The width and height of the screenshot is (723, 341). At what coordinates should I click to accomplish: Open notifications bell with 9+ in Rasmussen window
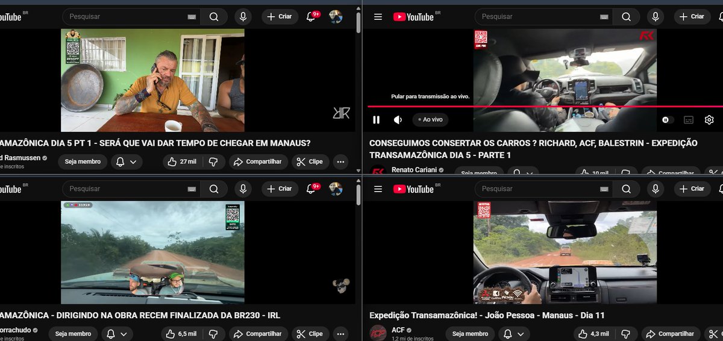point(312,16)
